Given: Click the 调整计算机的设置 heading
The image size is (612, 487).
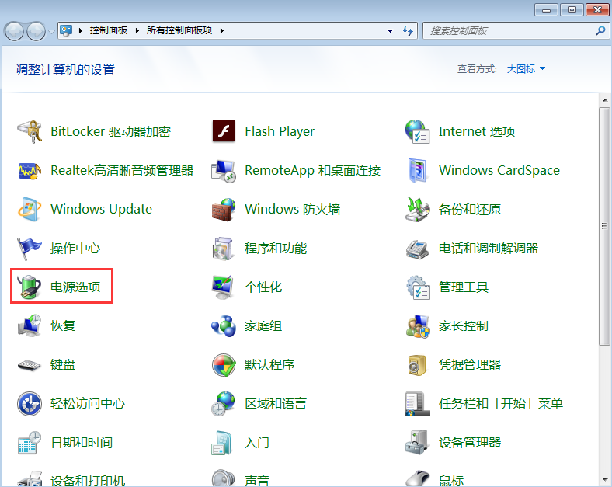Looking at the screenshot, I should (x=65, y=70).
